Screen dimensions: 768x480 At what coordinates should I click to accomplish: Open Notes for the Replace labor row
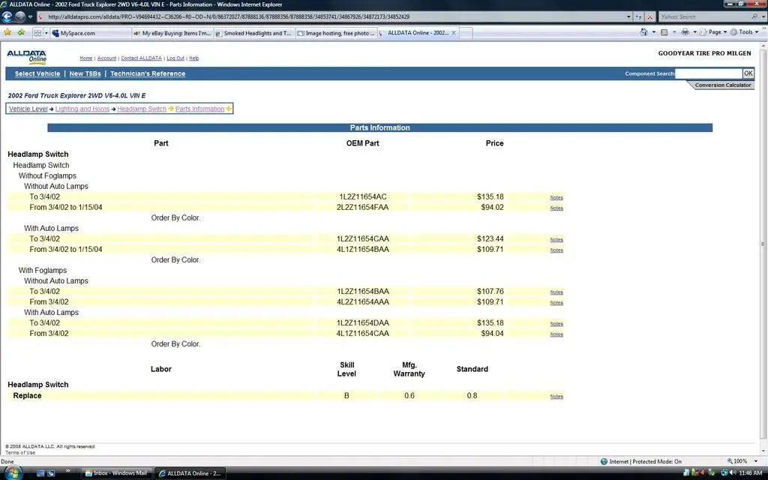point(556,396)
